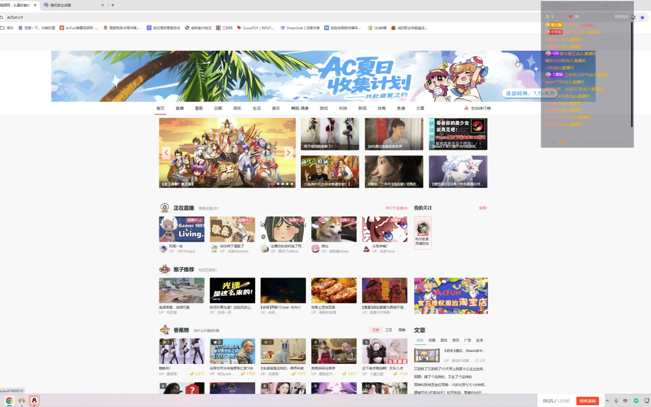The image size is (651, 407).
Task: Select the 综合 article filter
Action: pyautogui.click(x=420, y=340)
